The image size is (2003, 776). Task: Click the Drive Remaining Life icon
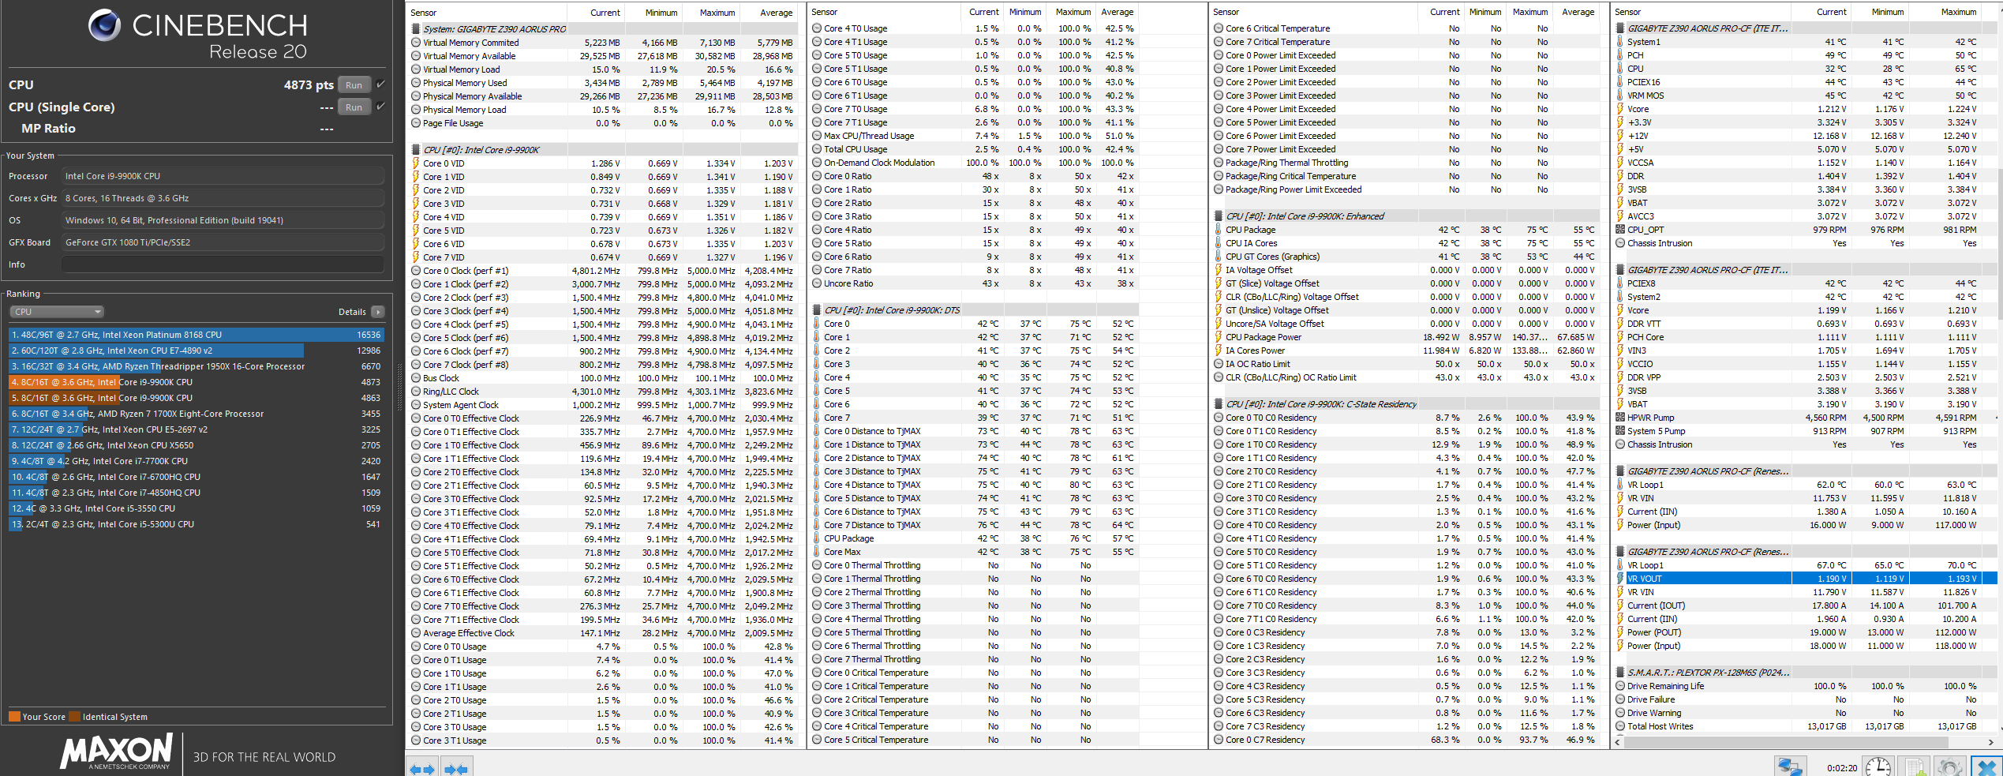coord(1619,686)
